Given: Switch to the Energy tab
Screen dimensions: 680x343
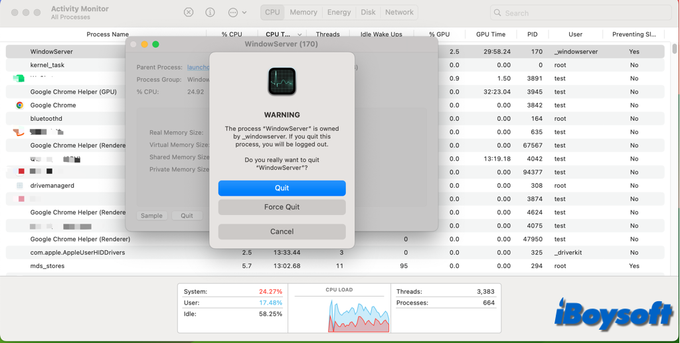Looking at the screenshot, I should click(339, 13).
